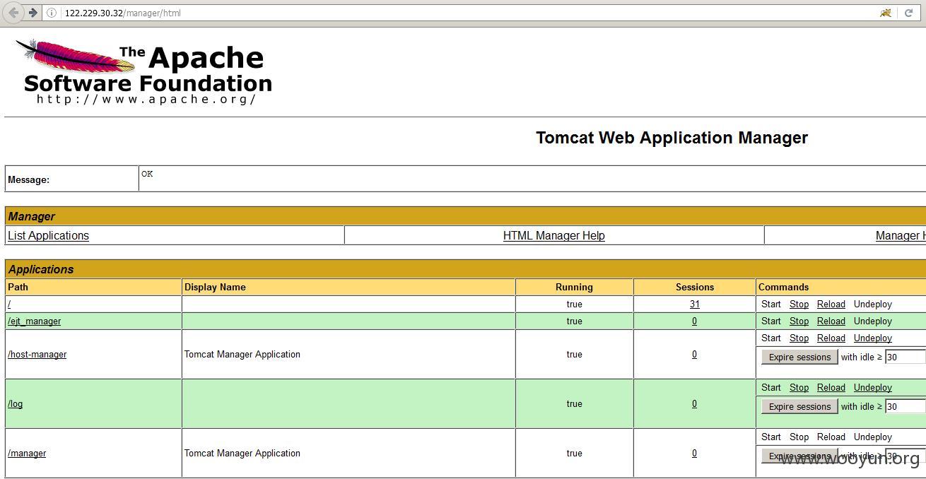The image size is (926, 479).
Task: Click Start text in the /manager row
Action: pyautogui.click(x=770, y=437)
